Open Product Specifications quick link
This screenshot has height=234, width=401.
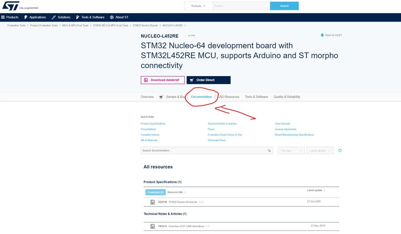(153, 124)
